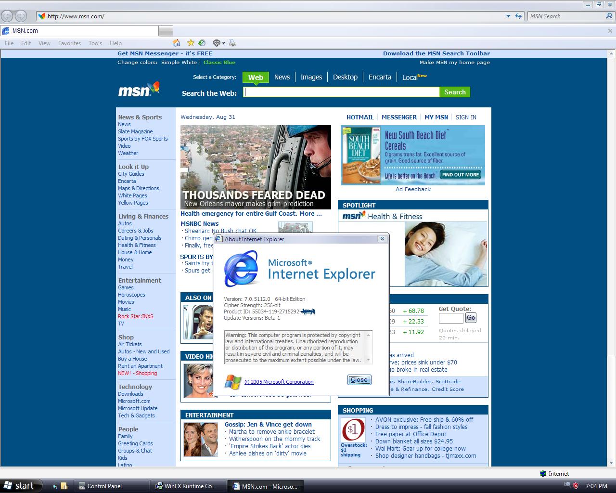
Task: Click the RSS feeds toolbar icon
Action: point(217,43)
